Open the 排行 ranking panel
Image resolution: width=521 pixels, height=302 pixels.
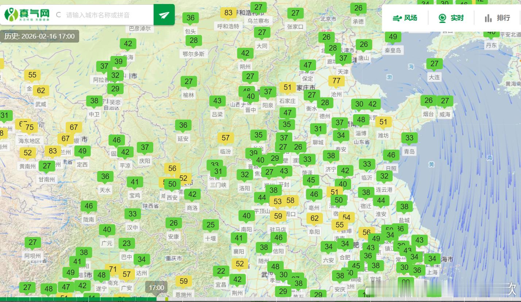(497, 18)
